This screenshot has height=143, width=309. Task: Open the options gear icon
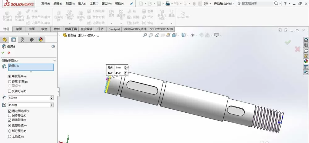pos(206,3)
